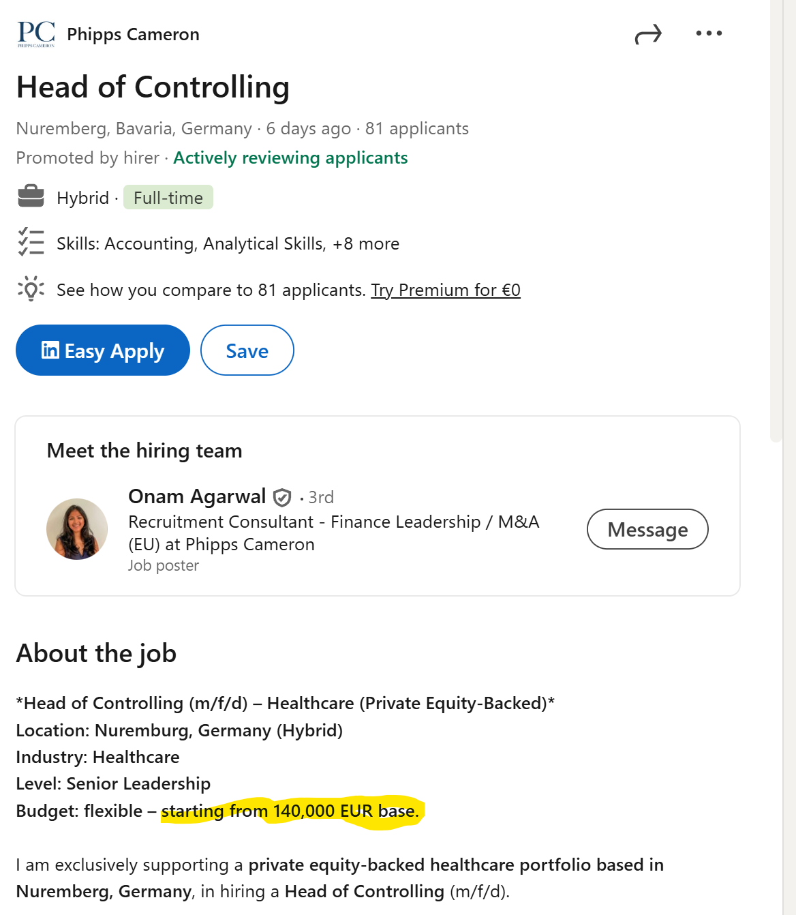Image resolution: width=796 pixels, height=915 pixels.
Task: Open the Try Premium for €0 link
Action: [446, 290]
